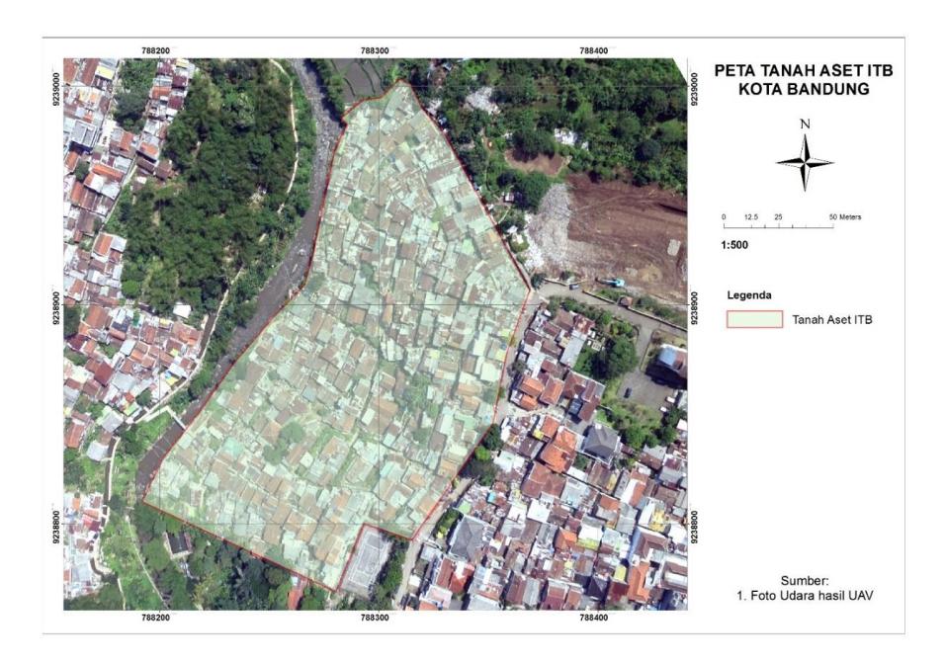Click the Sumber: heading text
This screenshot has width=945, height=663.
[805, 581]
